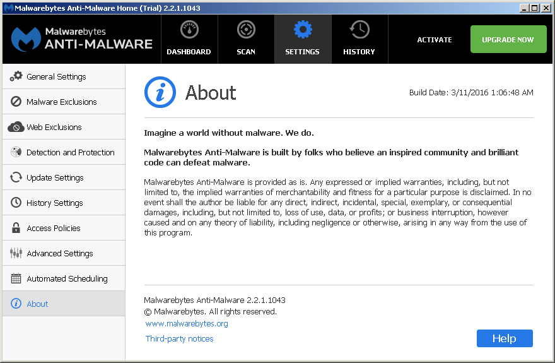Click the Access Policies padlock icon
Screen dimensions: 555x363
[16, 228]
